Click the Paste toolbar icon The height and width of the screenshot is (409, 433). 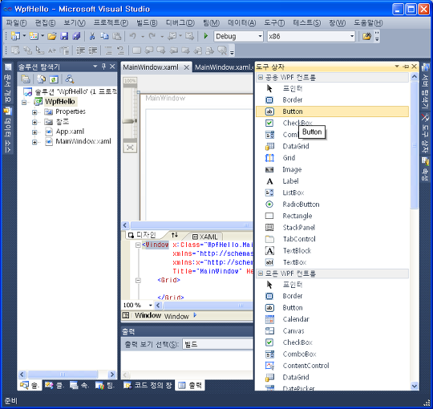pyautogui.click(x=117, y=36)
